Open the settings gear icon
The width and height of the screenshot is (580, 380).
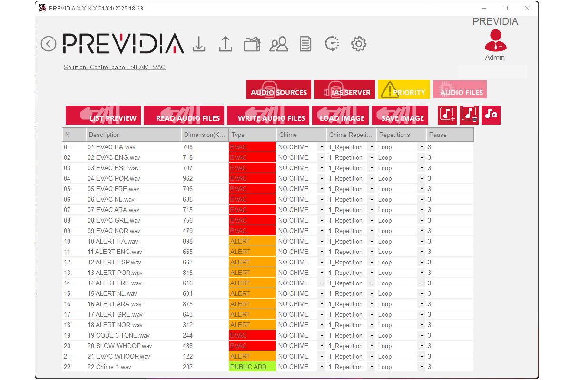(358, 44)
